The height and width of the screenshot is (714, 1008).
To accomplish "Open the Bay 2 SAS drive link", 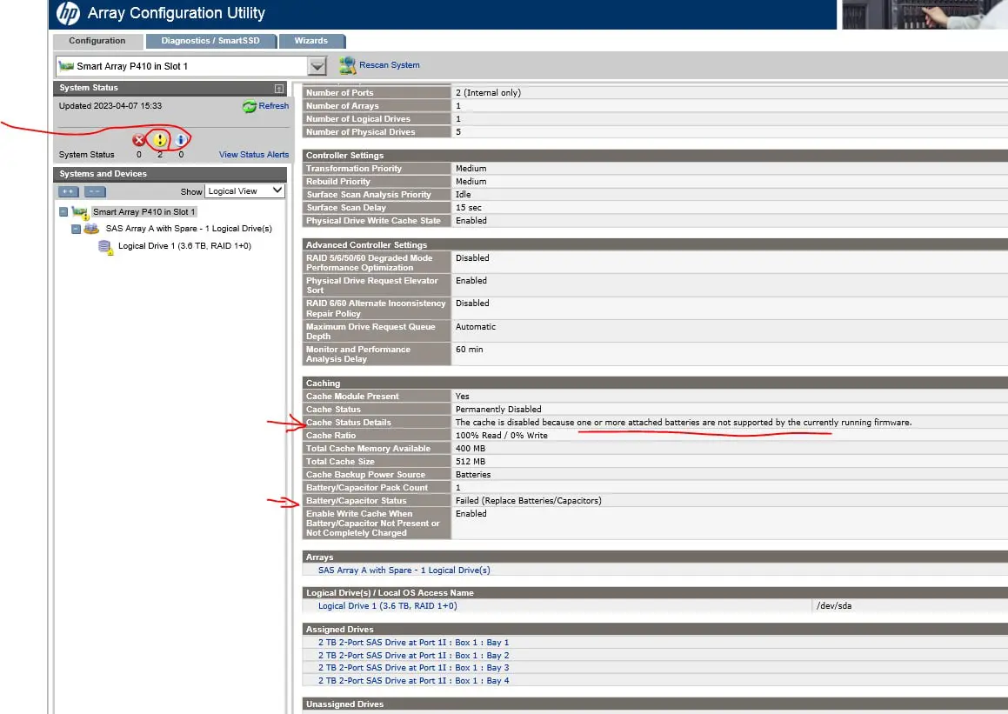I will pyautogui.click(x=413, y=656).
